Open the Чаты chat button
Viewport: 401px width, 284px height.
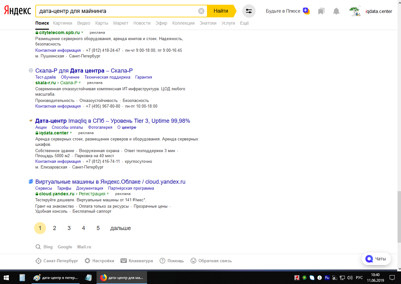click(x=376, y=259)
